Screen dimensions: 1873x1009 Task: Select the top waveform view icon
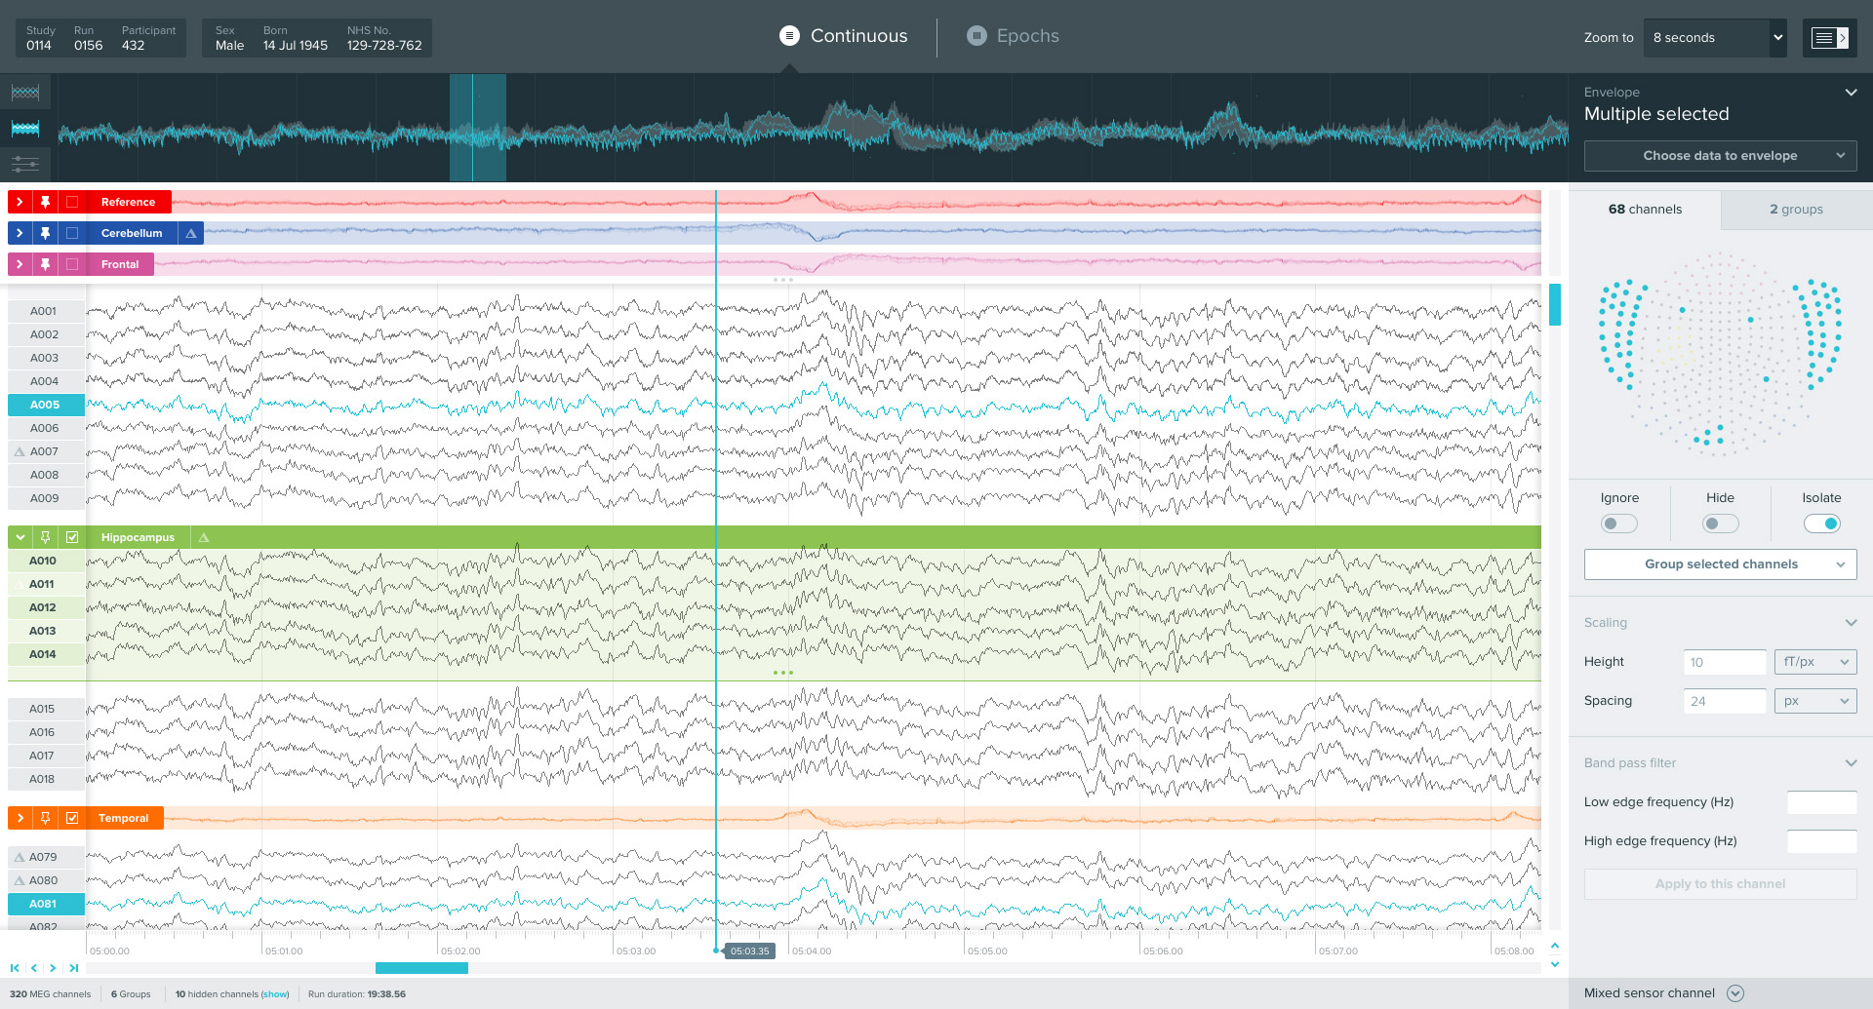click(x=25, y=93)
